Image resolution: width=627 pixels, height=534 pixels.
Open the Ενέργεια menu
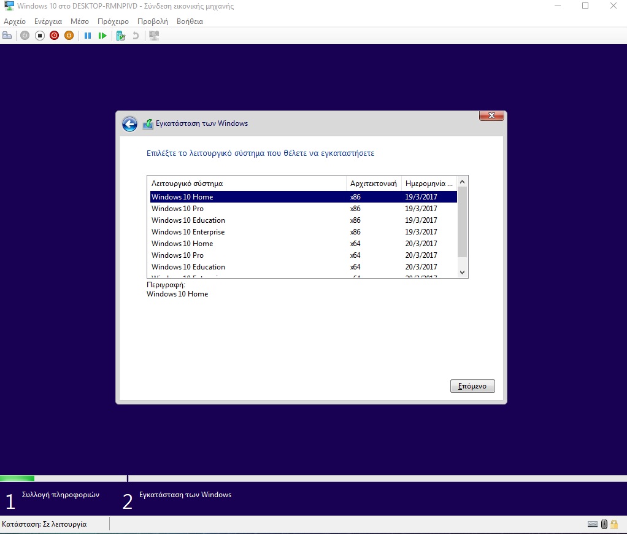pyautogui.click(x=48, y=21)
